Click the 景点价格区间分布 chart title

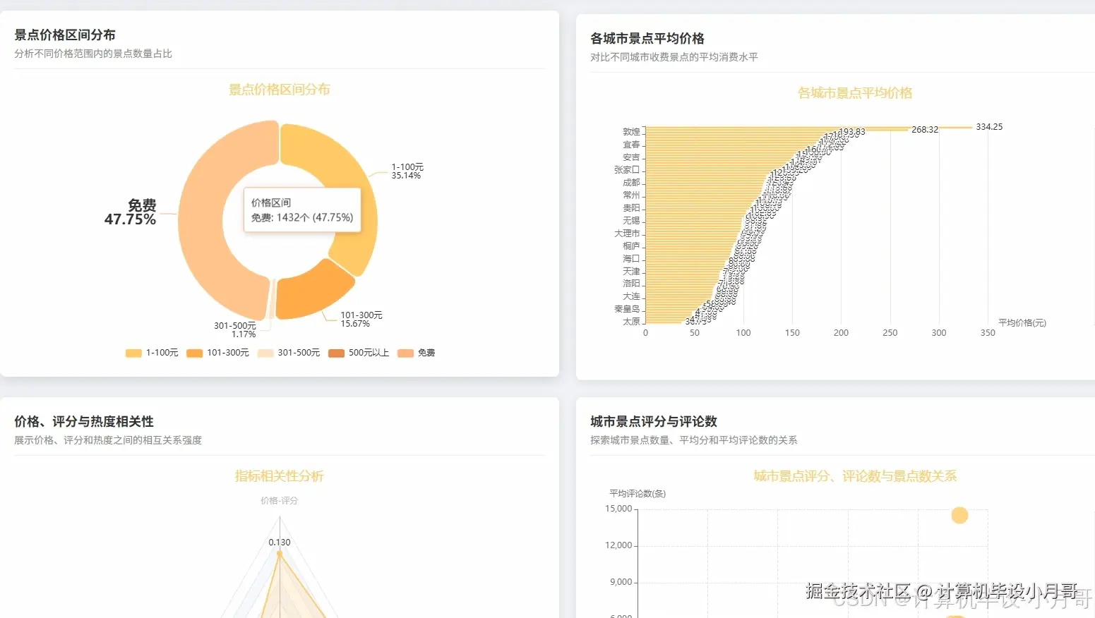[279, 89]
